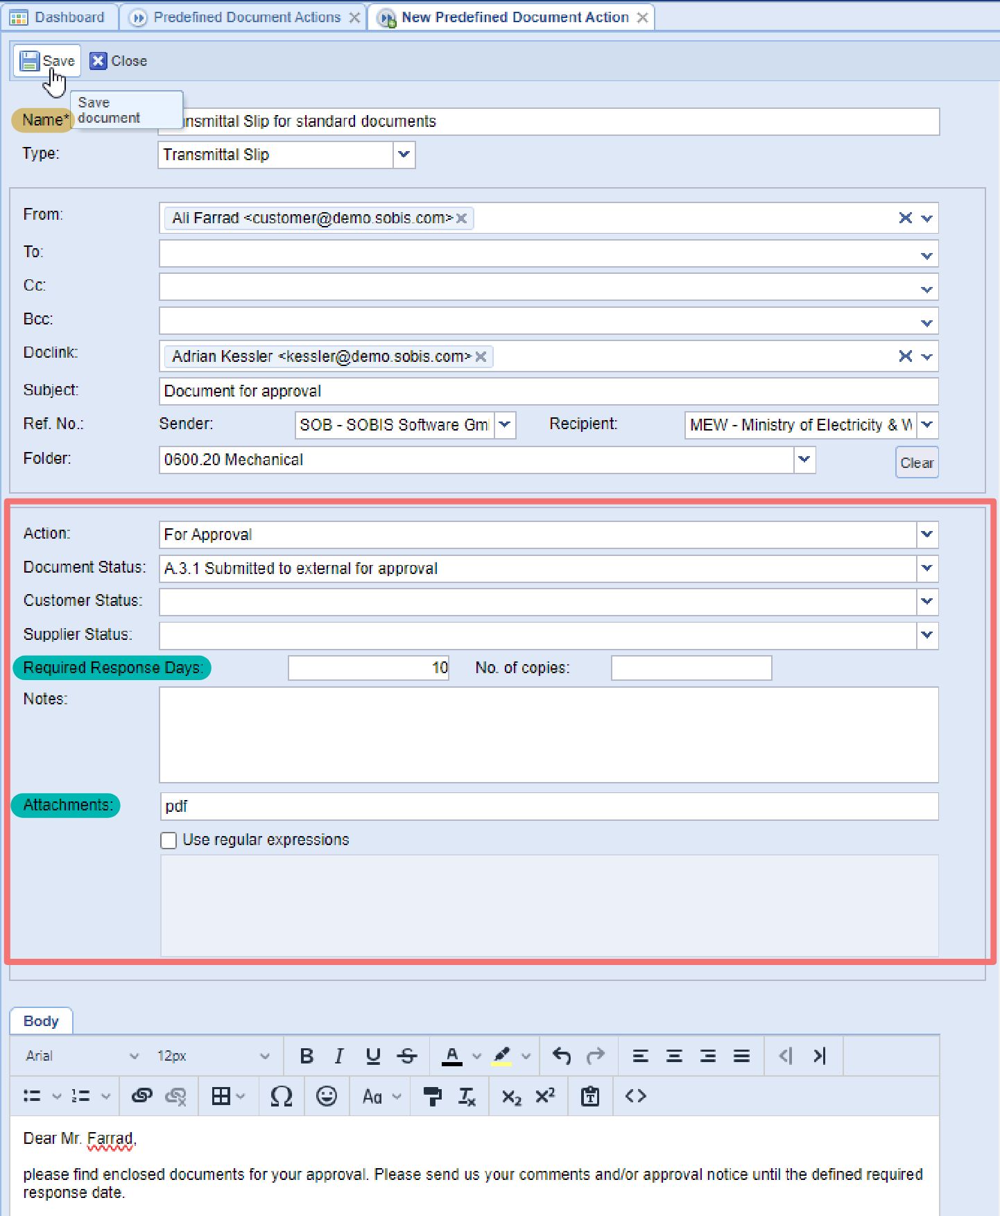Open the Supplier Status dropdown
Screen dimensions: 1000x1216
click(927, 634)
